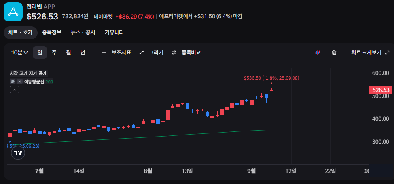Click the 600.00 price axis label
The width and height of the screenshot is (394, 184).
381,73
